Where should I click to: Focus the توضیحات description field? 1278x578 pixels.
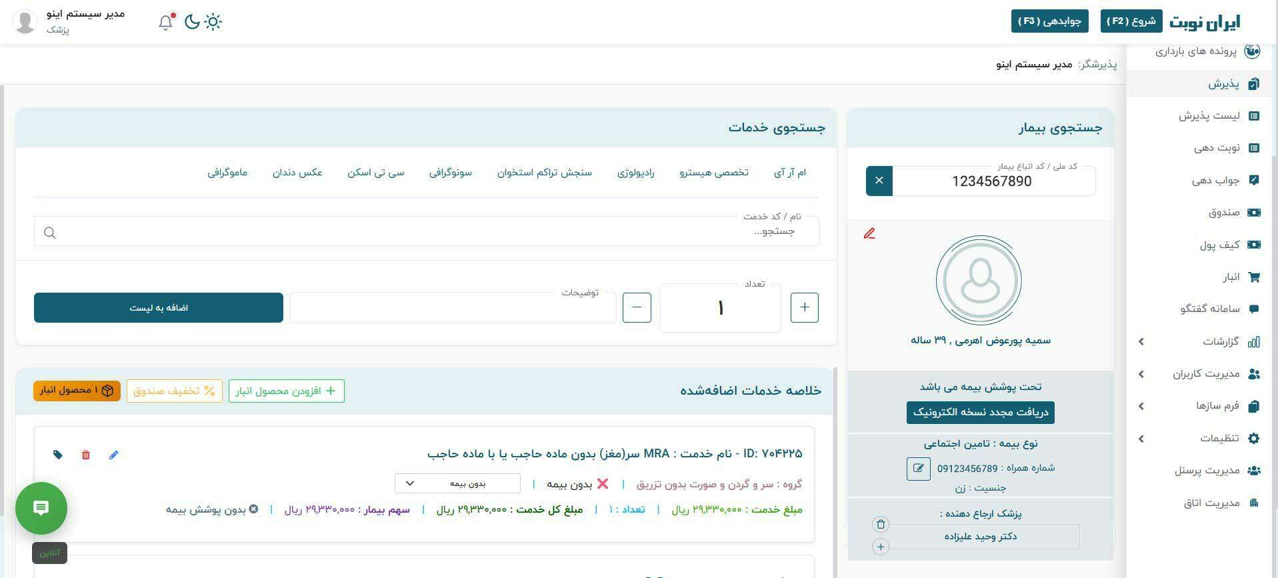tap(453, 307)
